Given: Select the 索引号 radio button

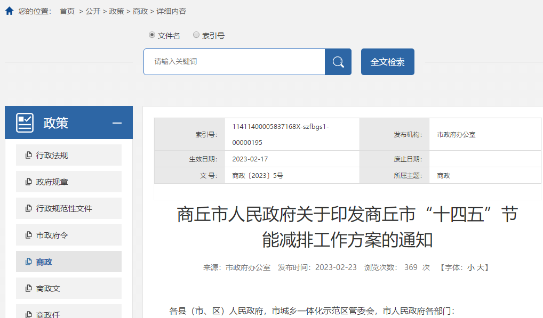Looking at the screenshot, I should point(196,35).
